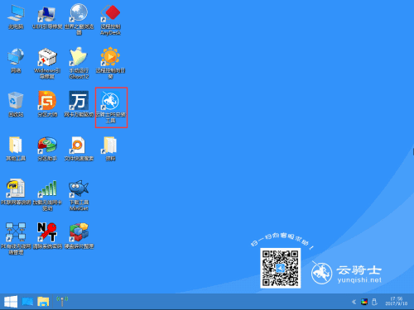The height and width of the screenshot is (310, 414).
Task: Open the colorful cubes disk defrag icon
Action: coord(79,236)
